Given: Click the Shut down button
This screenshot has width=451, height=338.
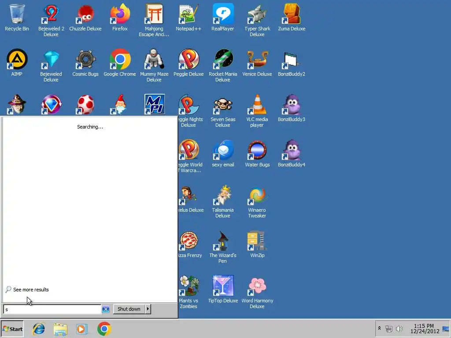Looking at the screenshot, I should (x=129, y=309).
